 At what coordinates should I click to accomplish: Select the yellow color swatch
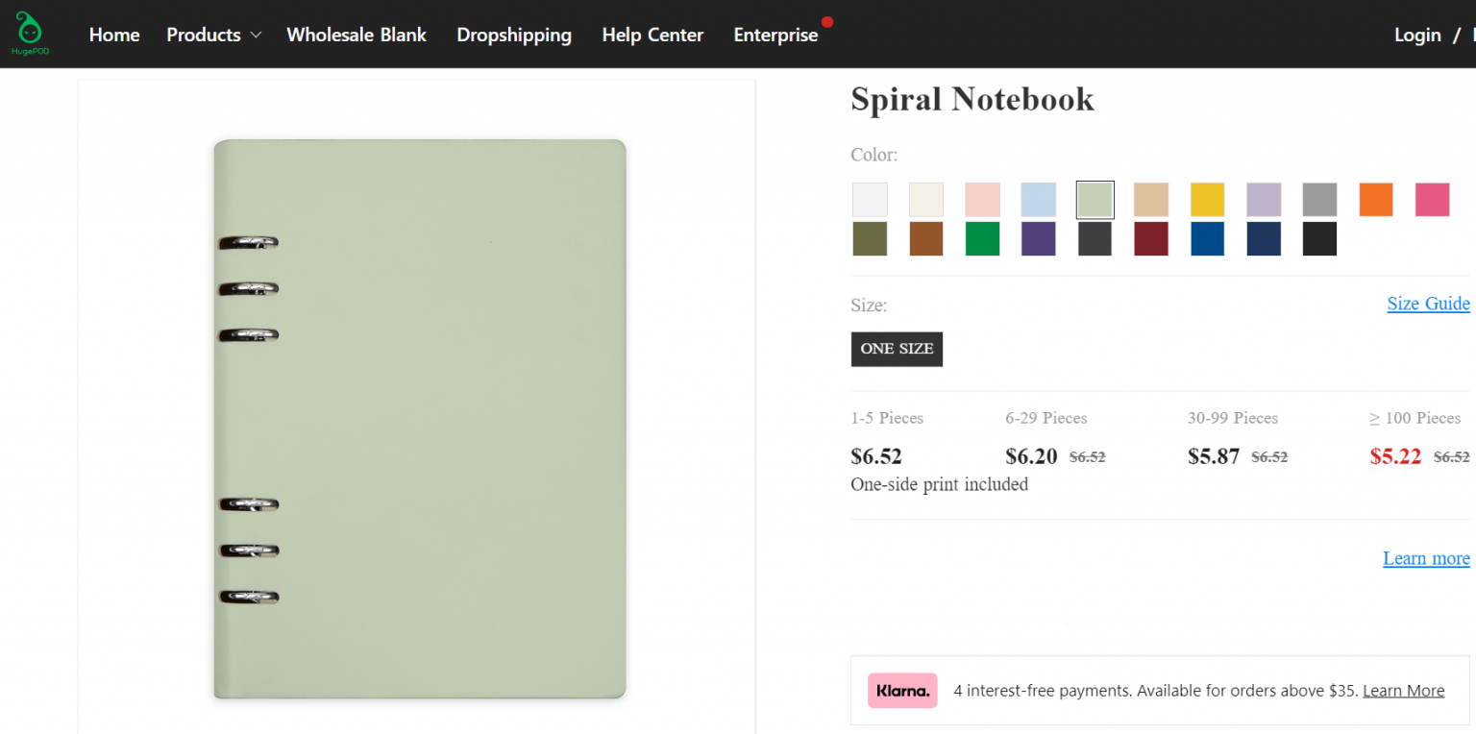click(1207, 199)
